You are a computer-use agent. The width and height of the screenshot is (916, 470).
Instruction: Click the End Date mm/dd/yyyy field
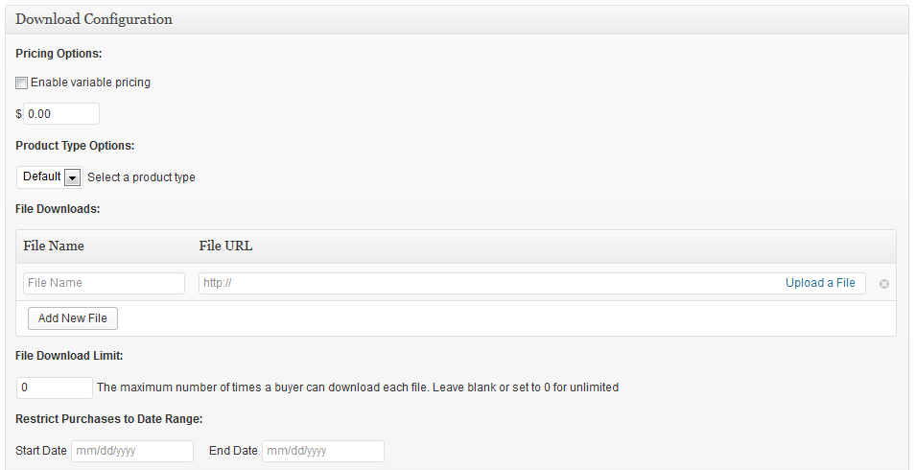[323, 451]
